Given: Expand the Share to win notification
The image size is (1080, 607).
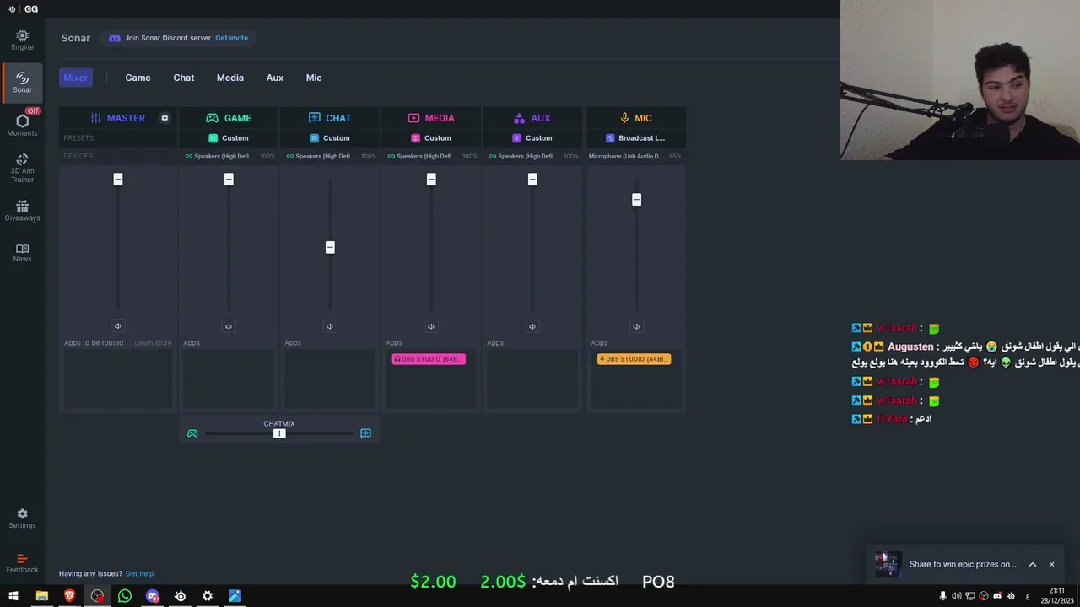Looking at the screenshot, I should coord(1032,564).
